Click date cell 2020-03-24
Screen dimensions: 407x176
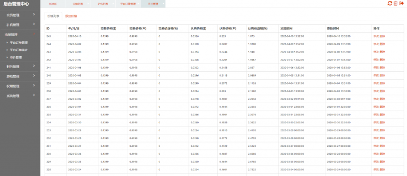click(x=74, y=169)
